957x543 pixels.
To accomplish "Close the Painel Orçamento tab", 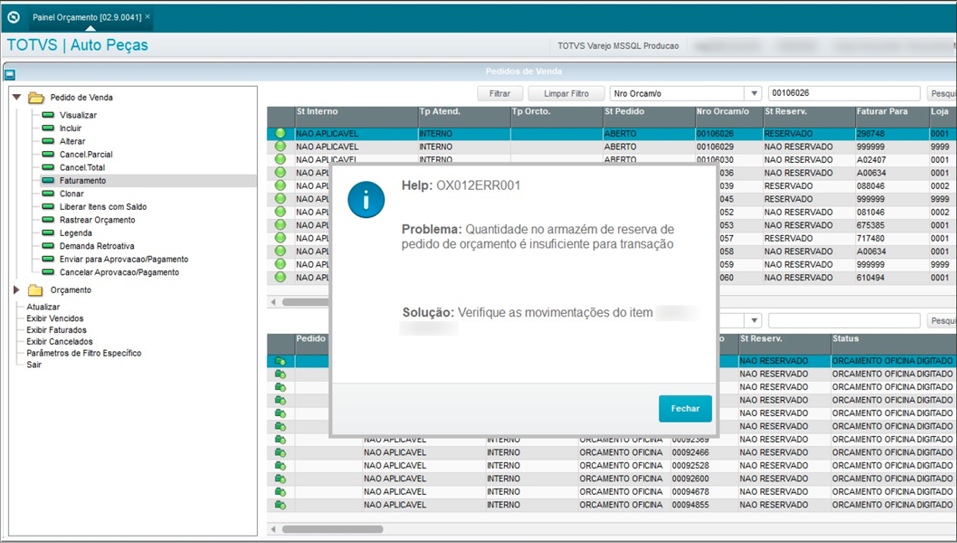I will click(148, 17).
